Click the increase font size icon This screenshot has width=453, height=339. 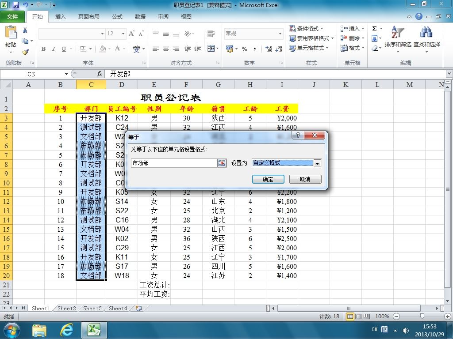pyautogui.click(x=131, y=34)
